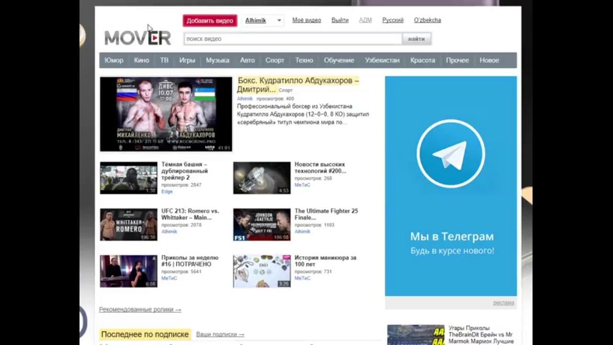Open the Музыка category
Viewport: 613px width, 345px height.
coord(218,60)
